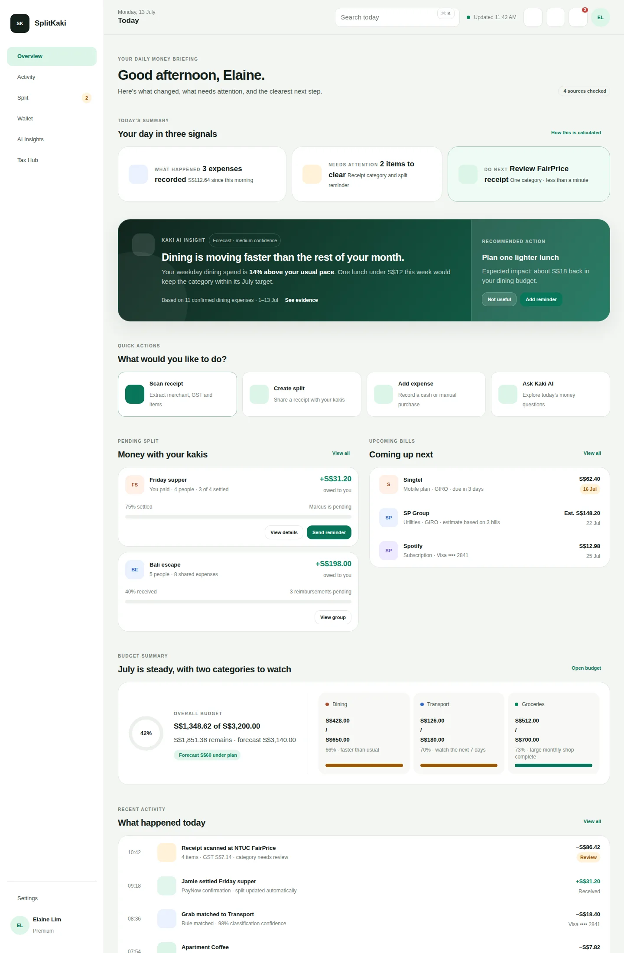Click the Singtel S bill avatar
This screenshot has height=953, width=624.
389,484
